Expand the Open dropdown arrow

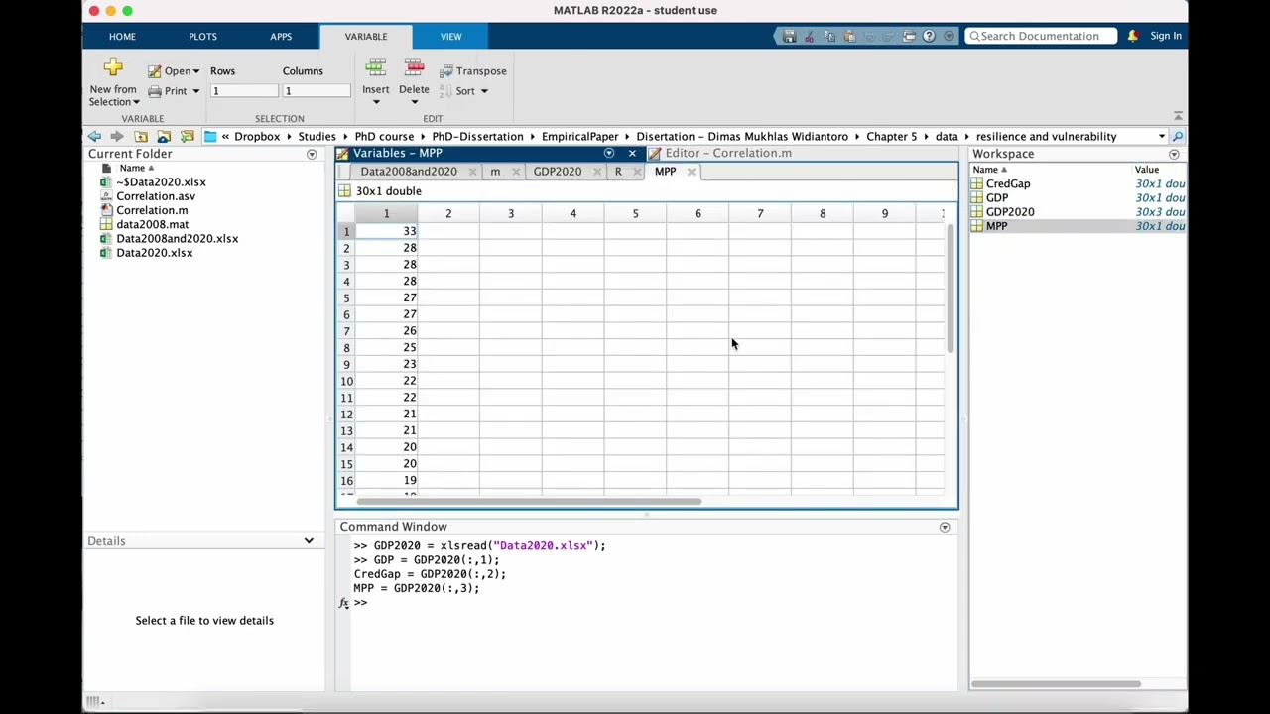pyautogui.click(x=195, y=71)
